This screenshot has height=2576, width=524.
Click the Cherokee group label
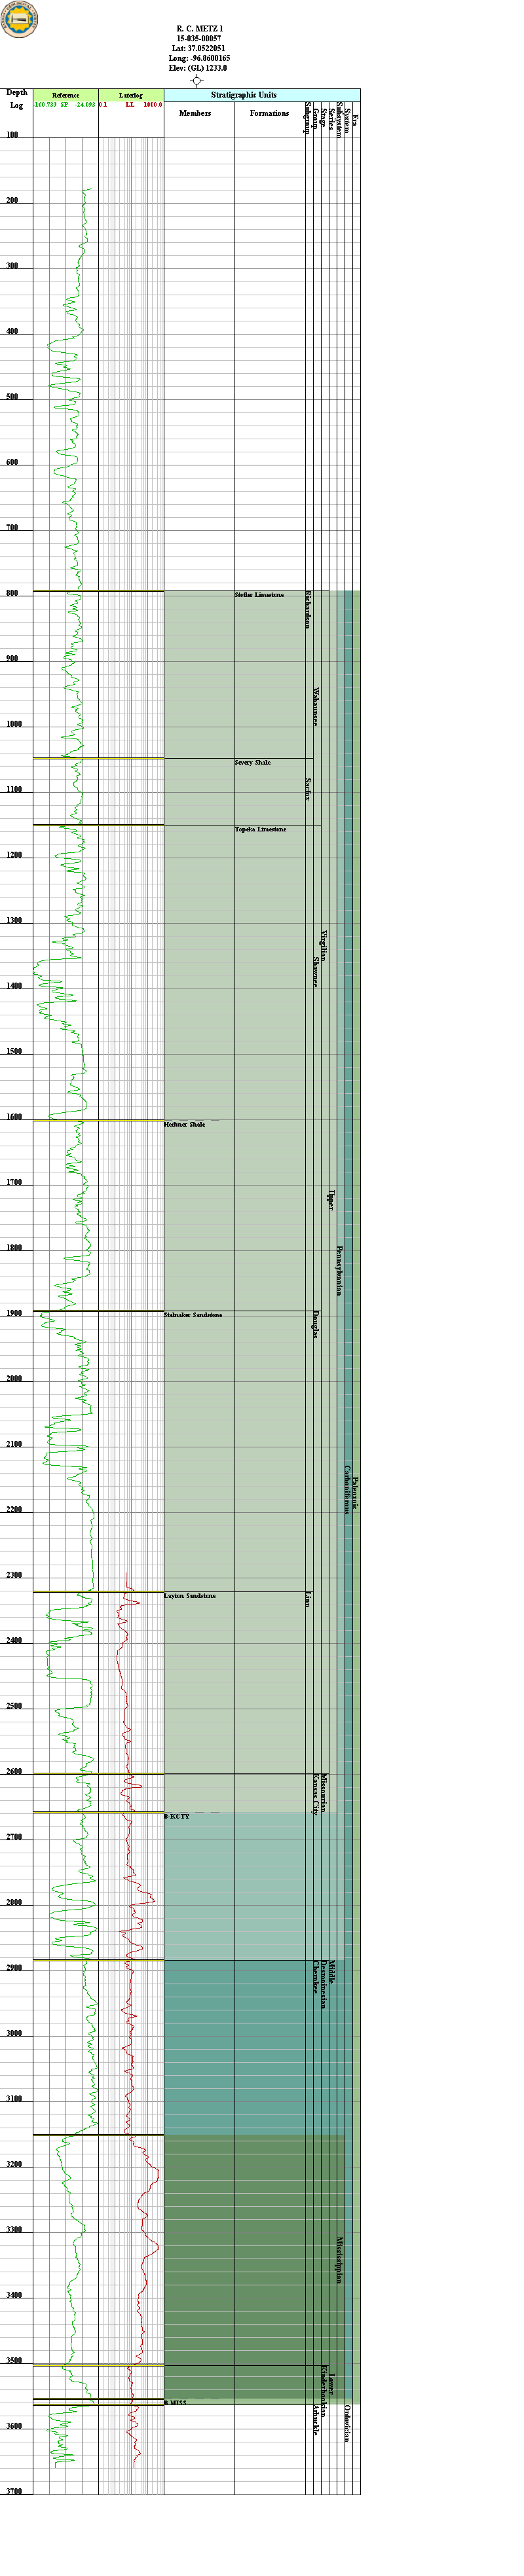click(316, 1977)
